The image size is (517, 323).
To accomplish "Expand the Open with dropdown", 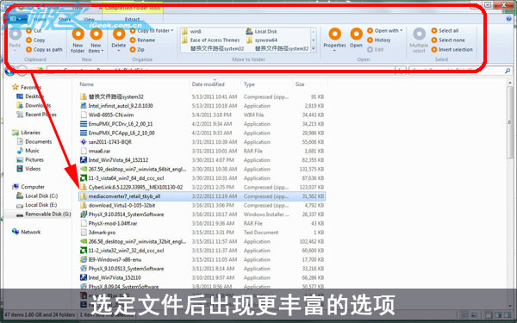I will 402,31.
